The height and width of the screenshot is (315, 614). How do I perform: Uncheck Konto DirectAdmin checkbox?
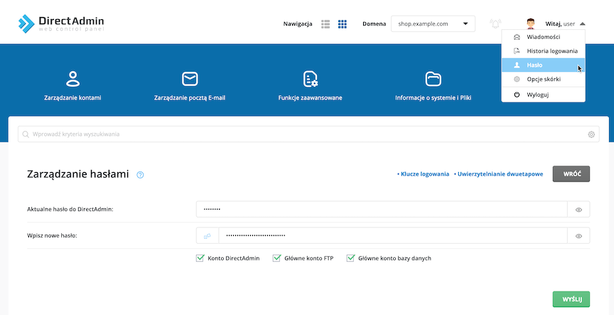pyautogui.click(x=200, y=258)
